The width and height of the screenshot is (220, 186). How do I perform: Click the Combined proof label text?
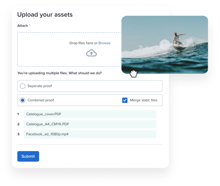(x=41, y=100)
